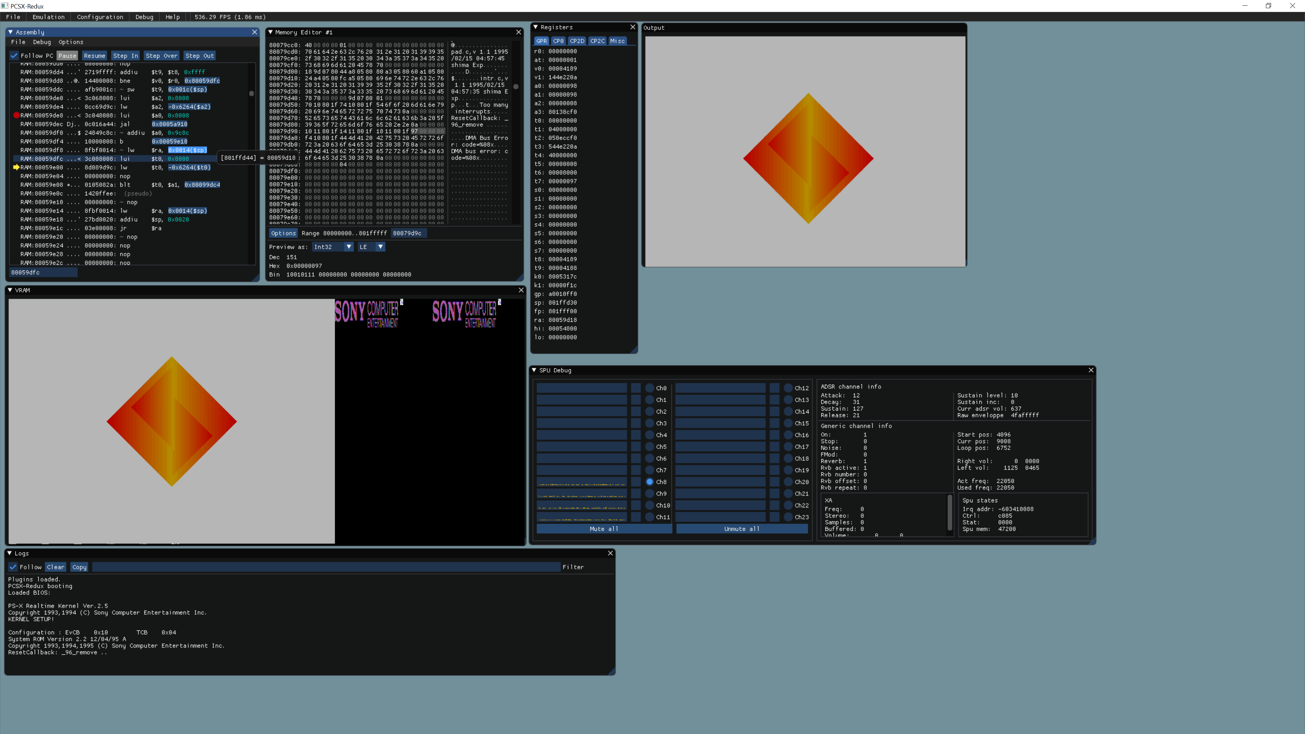Pause emulation in Assembly window
The image size is (1305, 734).
[67, 56]
